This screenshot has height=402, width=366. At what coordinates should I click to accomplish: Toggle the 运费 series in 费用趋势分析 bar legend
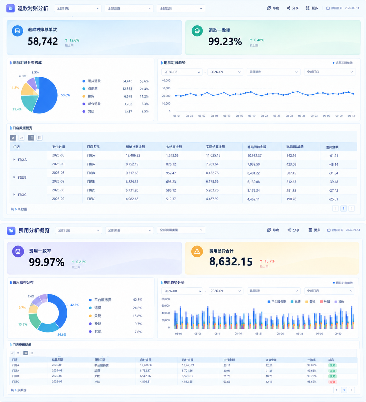(296, 302)
